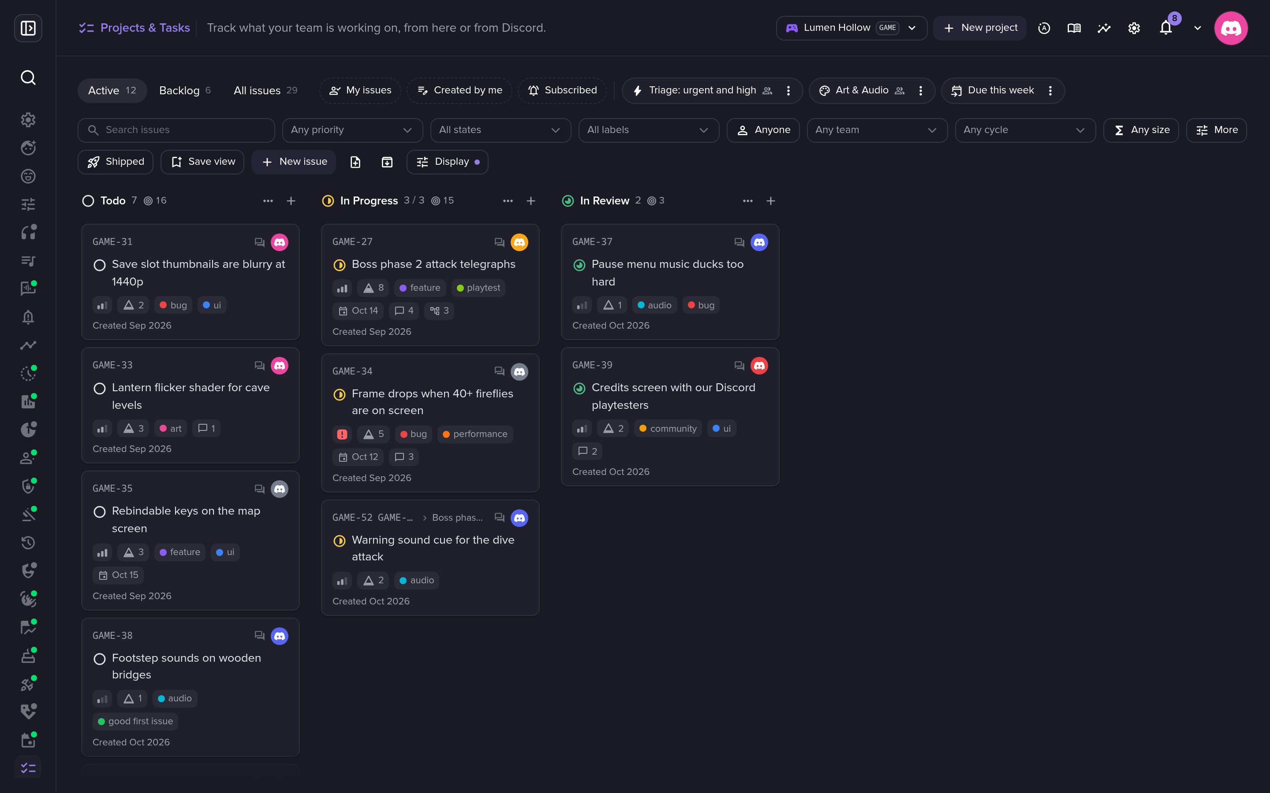Collapse the sidebar panel icon
The height and width of the screenshot is (793, 1270).
(x=28, y=28)
